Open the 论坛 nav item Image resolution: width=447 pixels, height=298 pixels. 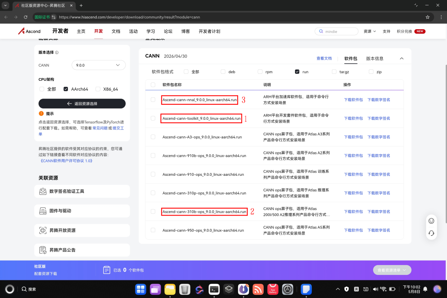click(168, 31)
